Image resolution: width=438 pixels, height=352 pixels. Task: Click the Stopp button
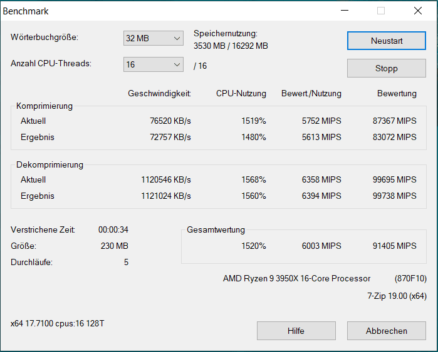(x=387, y=68)
